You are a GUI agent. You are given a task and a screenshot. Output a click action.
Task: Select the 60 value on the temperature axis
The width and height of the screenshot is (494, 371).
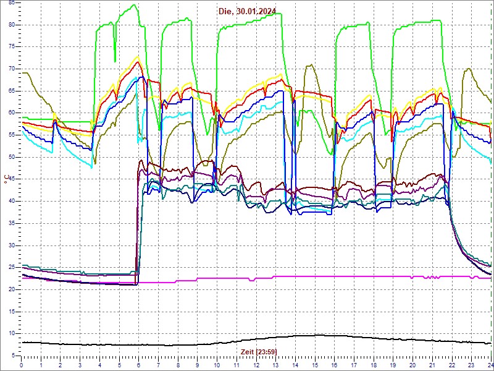pyautogui.click(x=12, y=113)
